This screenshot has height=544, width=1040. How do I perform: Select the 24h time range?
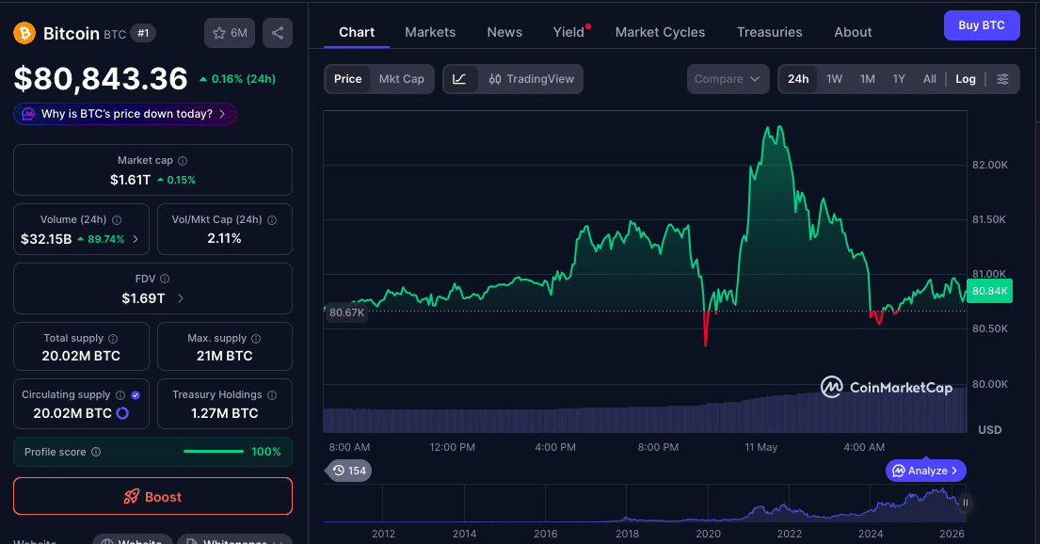click(x=798, y=79)
